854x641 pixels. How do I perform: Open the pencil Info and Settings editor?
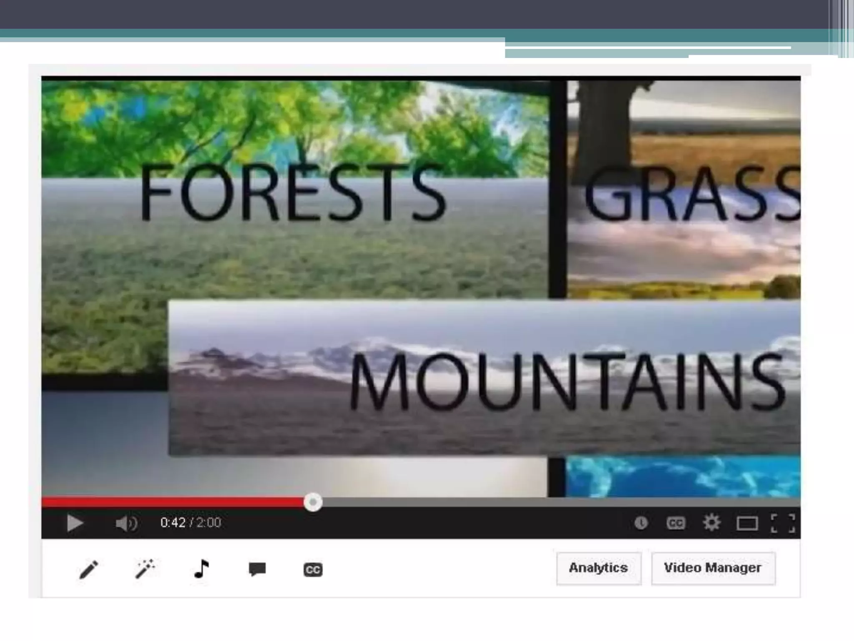coord(88,570)
